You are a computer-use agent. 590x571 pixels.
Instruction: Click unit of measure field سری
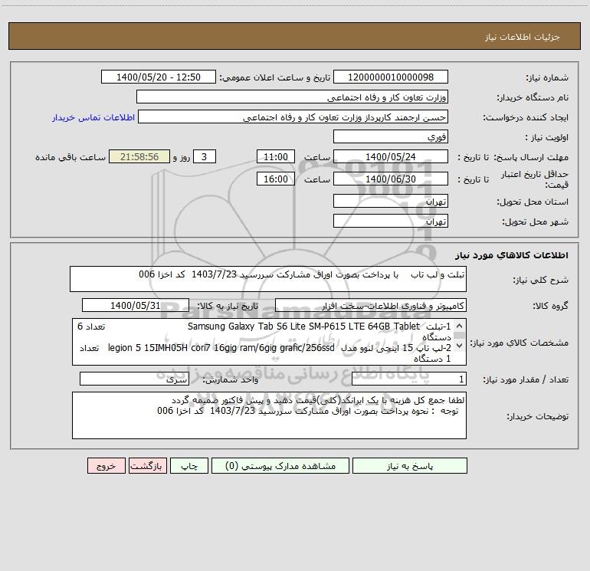pos(134,379)
